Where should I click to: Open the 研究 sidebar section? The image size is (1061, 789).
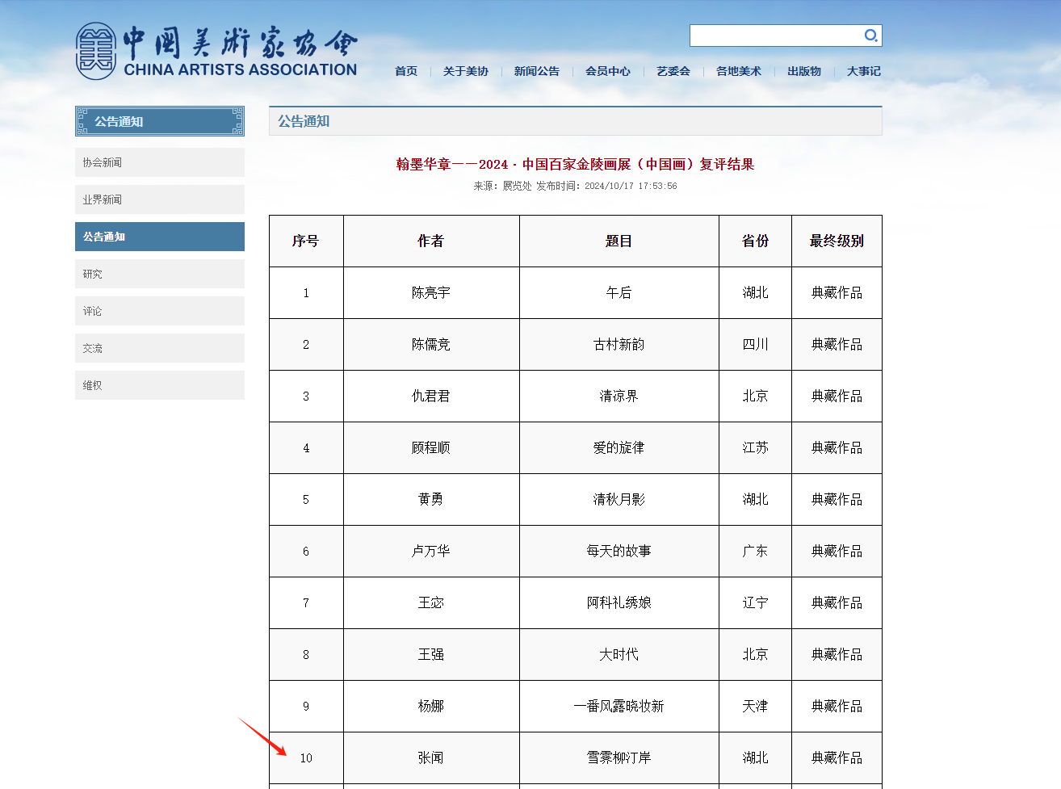coord(160,274)
